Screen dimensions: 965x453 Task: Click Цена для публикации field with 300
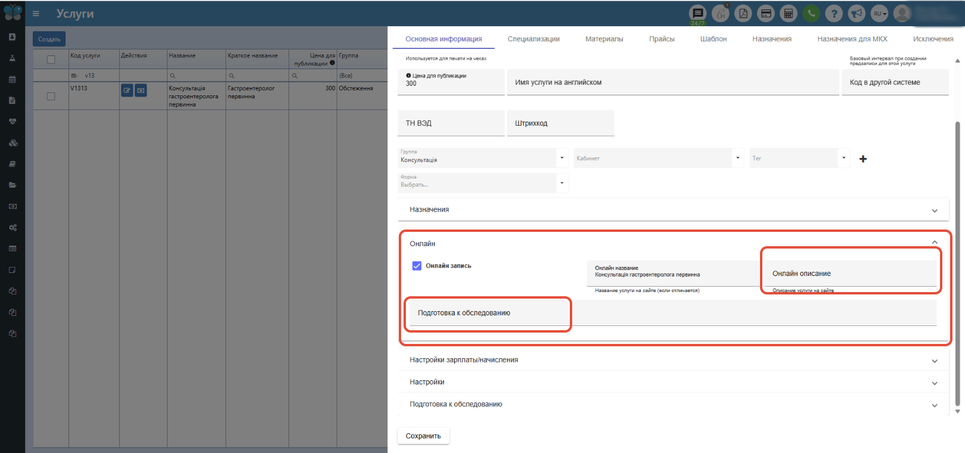[x=451, y=82]
